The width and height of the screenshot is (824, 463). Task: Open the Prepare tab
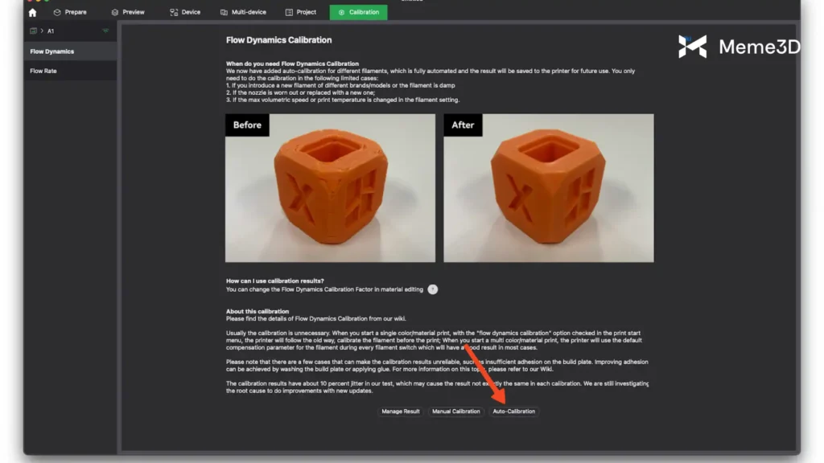coord(69,12)
